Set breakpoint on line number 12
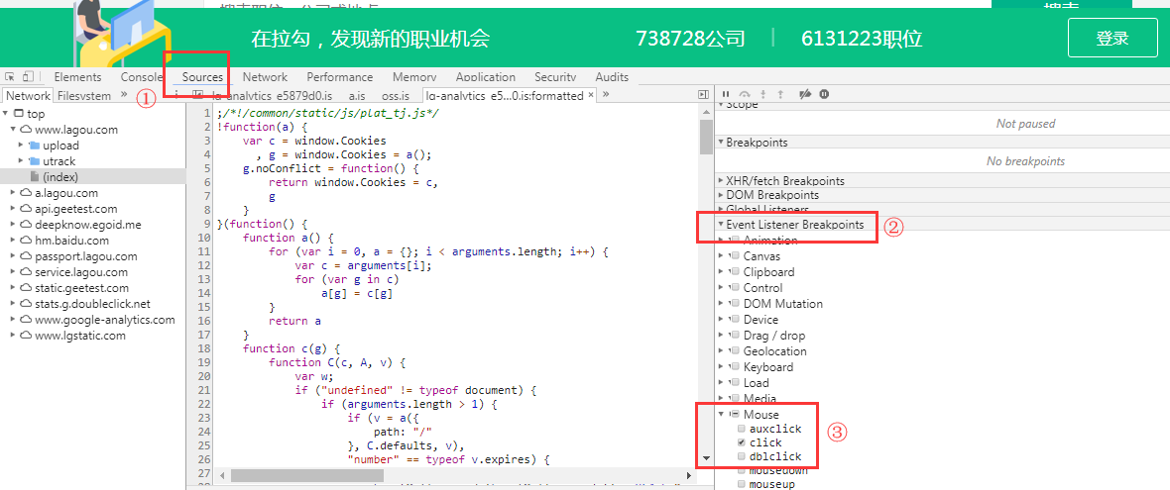This screenshot has height=490, width=1170. coord(203,265)
